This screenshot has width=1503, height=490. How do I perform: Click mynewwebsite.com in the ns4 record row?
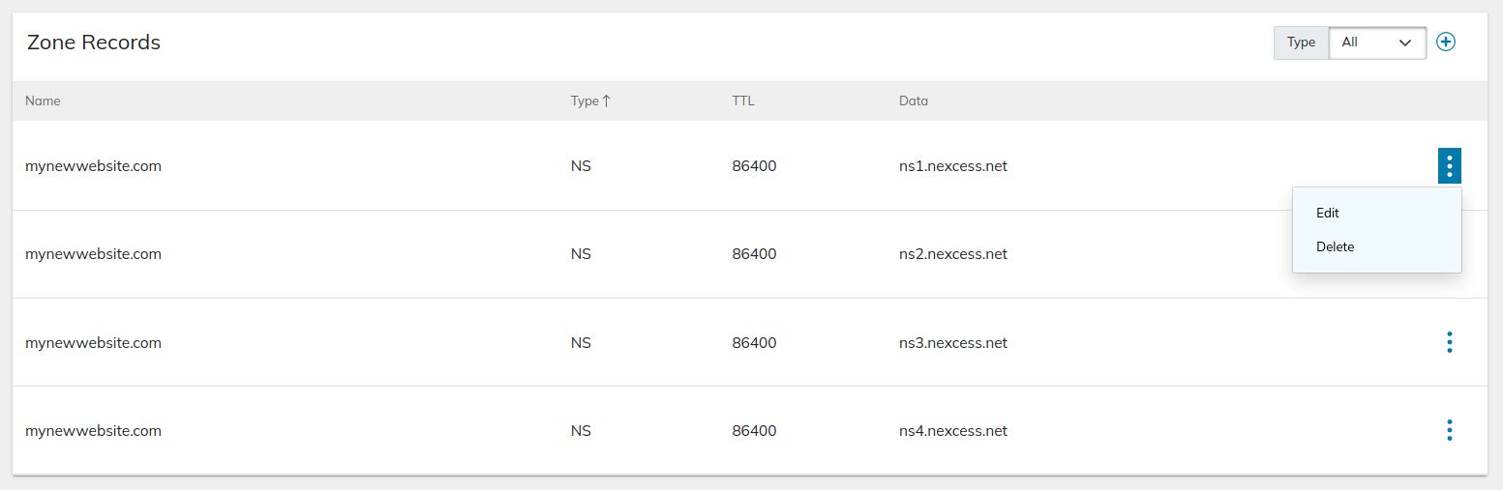point(93,431)
